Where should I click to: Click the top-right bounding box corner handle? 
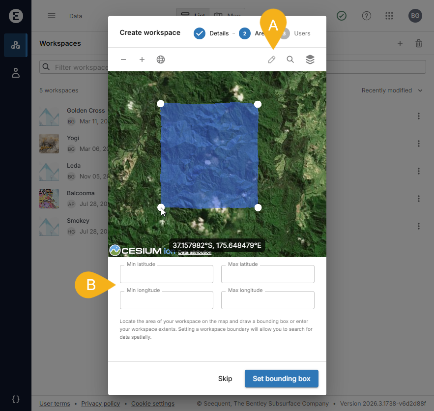[x=258, y=104]
